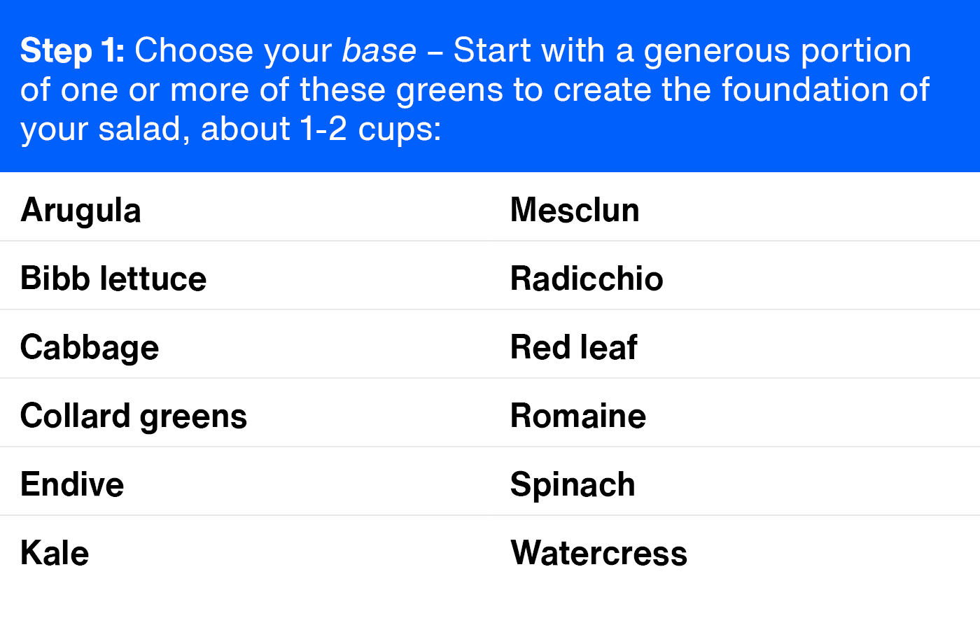The image size is (980, 630).
Task: Click the italic word "base"
Action: click(379, 50)
